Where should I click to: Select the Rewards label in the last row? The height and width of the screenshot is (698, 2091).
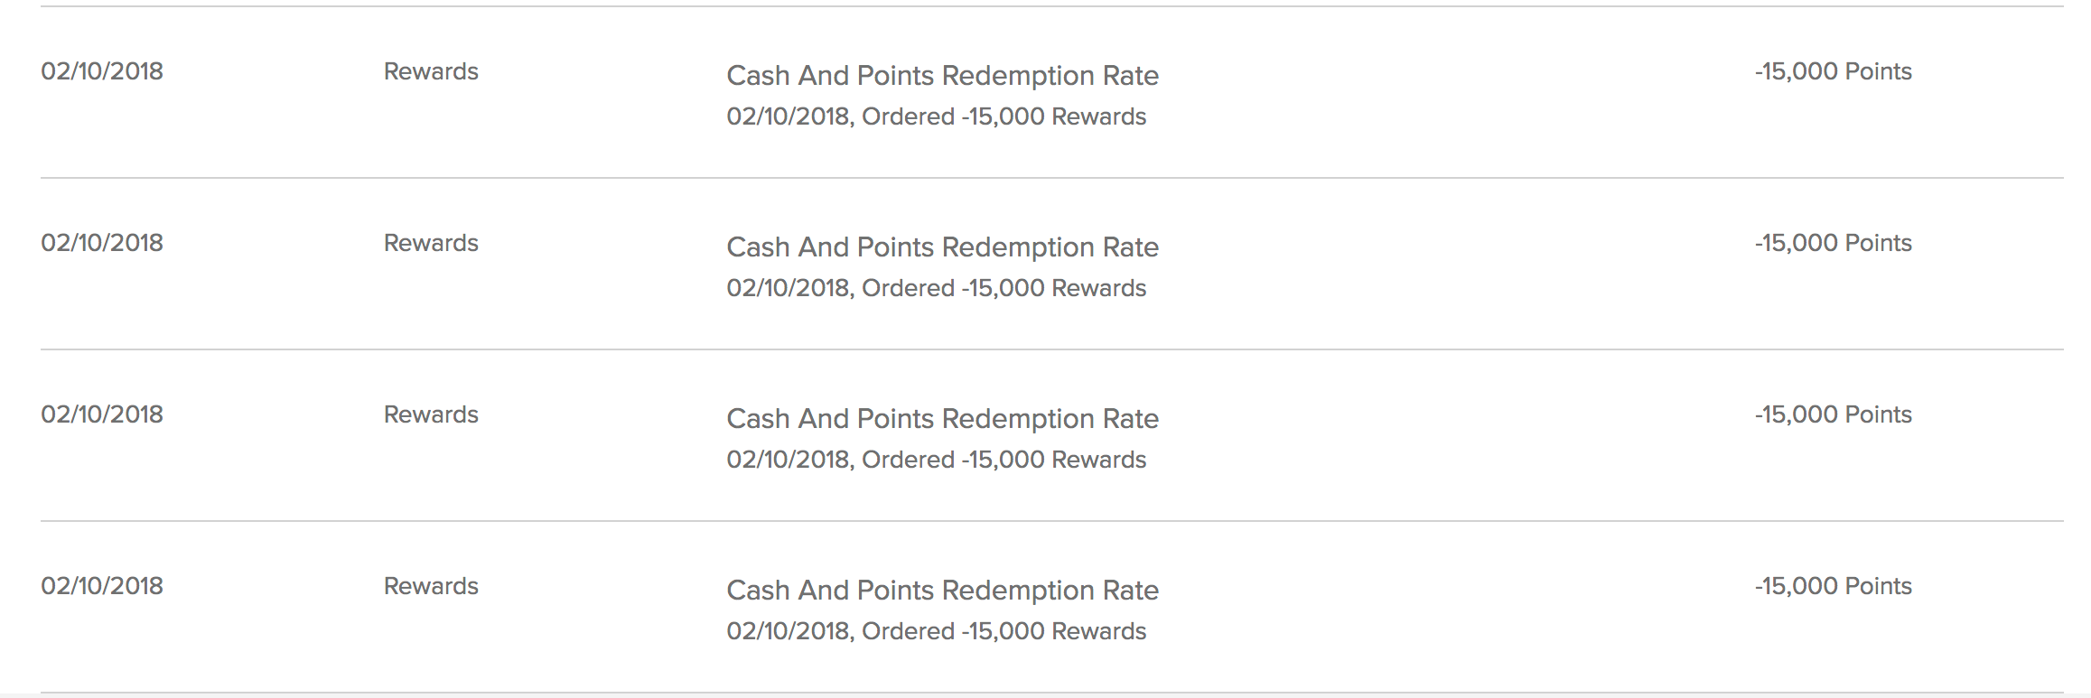point(431,586)
